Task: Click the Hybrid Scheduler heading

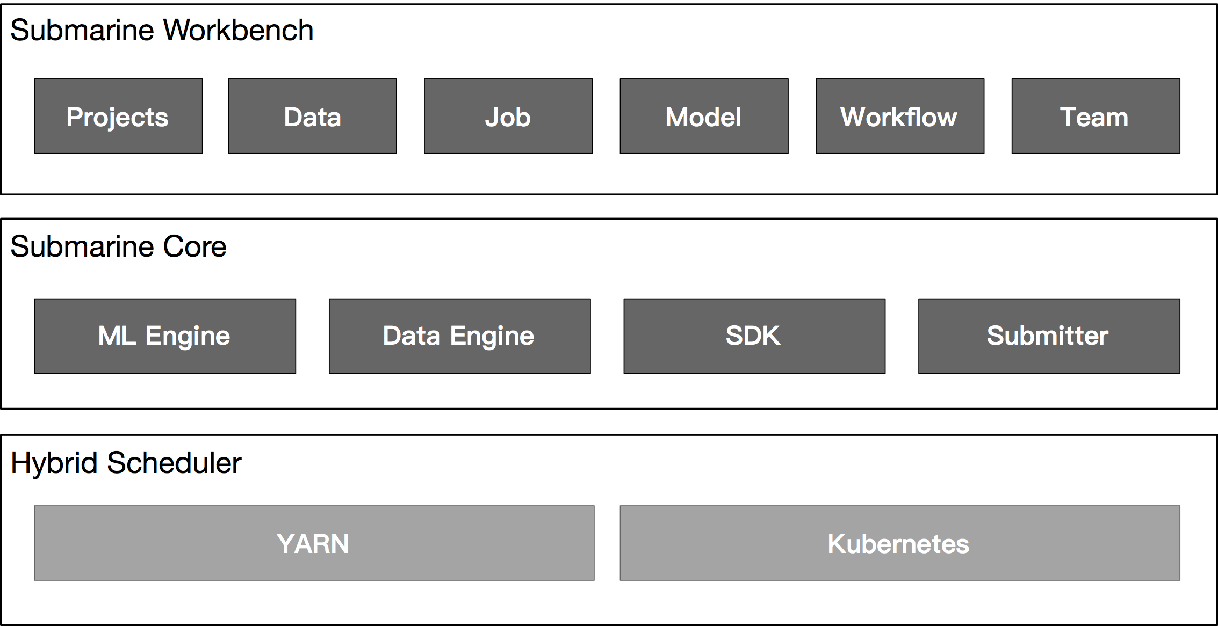Action: [x=126, y=463]
